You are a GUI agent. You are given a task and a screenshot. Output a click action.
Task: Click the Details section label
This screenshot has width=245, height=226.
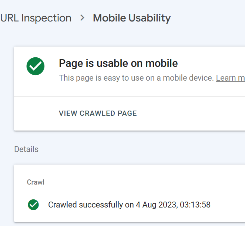[26, 149]
